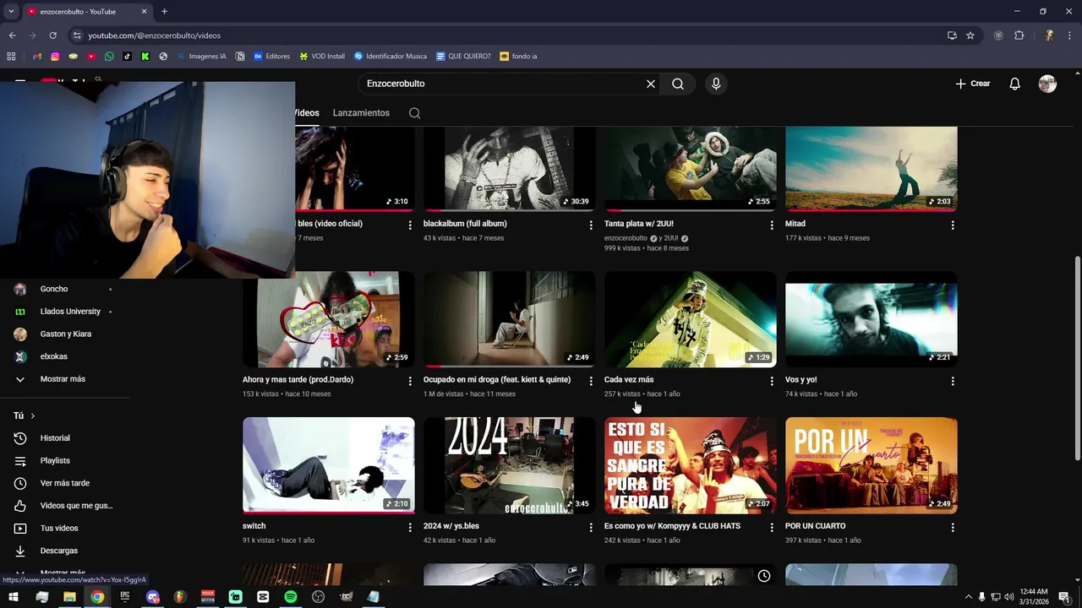Open the Instagram bookmark

(x=55, y=57)
